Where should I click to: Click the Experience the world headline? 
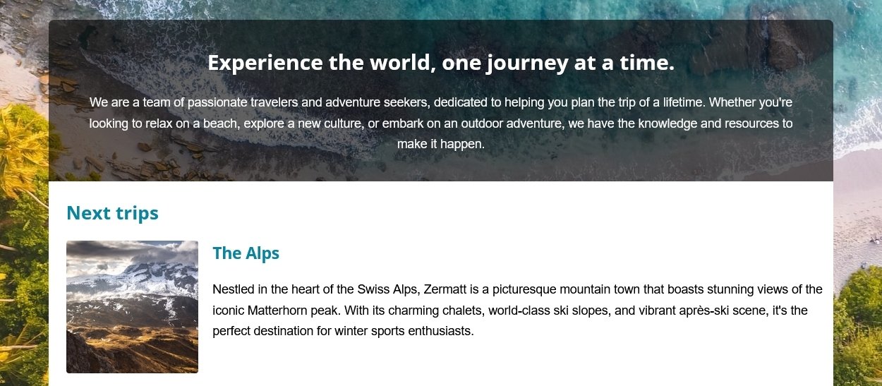click(x=441, y=63)
